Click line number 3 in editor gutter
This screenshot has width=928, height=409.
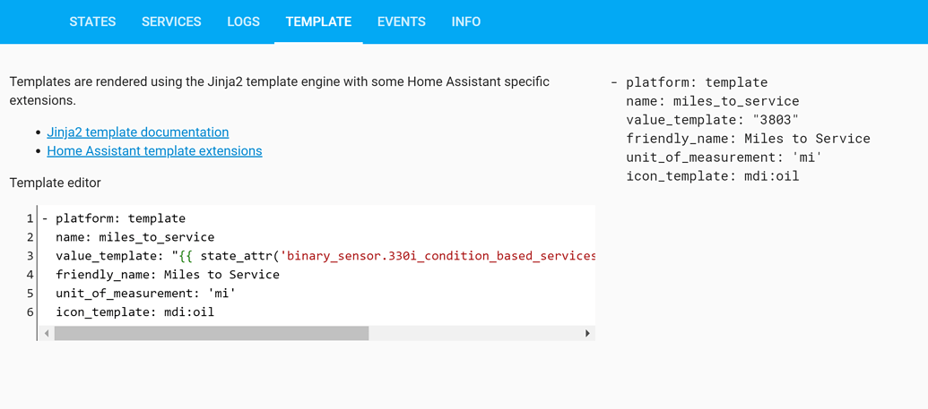[30, 256]
